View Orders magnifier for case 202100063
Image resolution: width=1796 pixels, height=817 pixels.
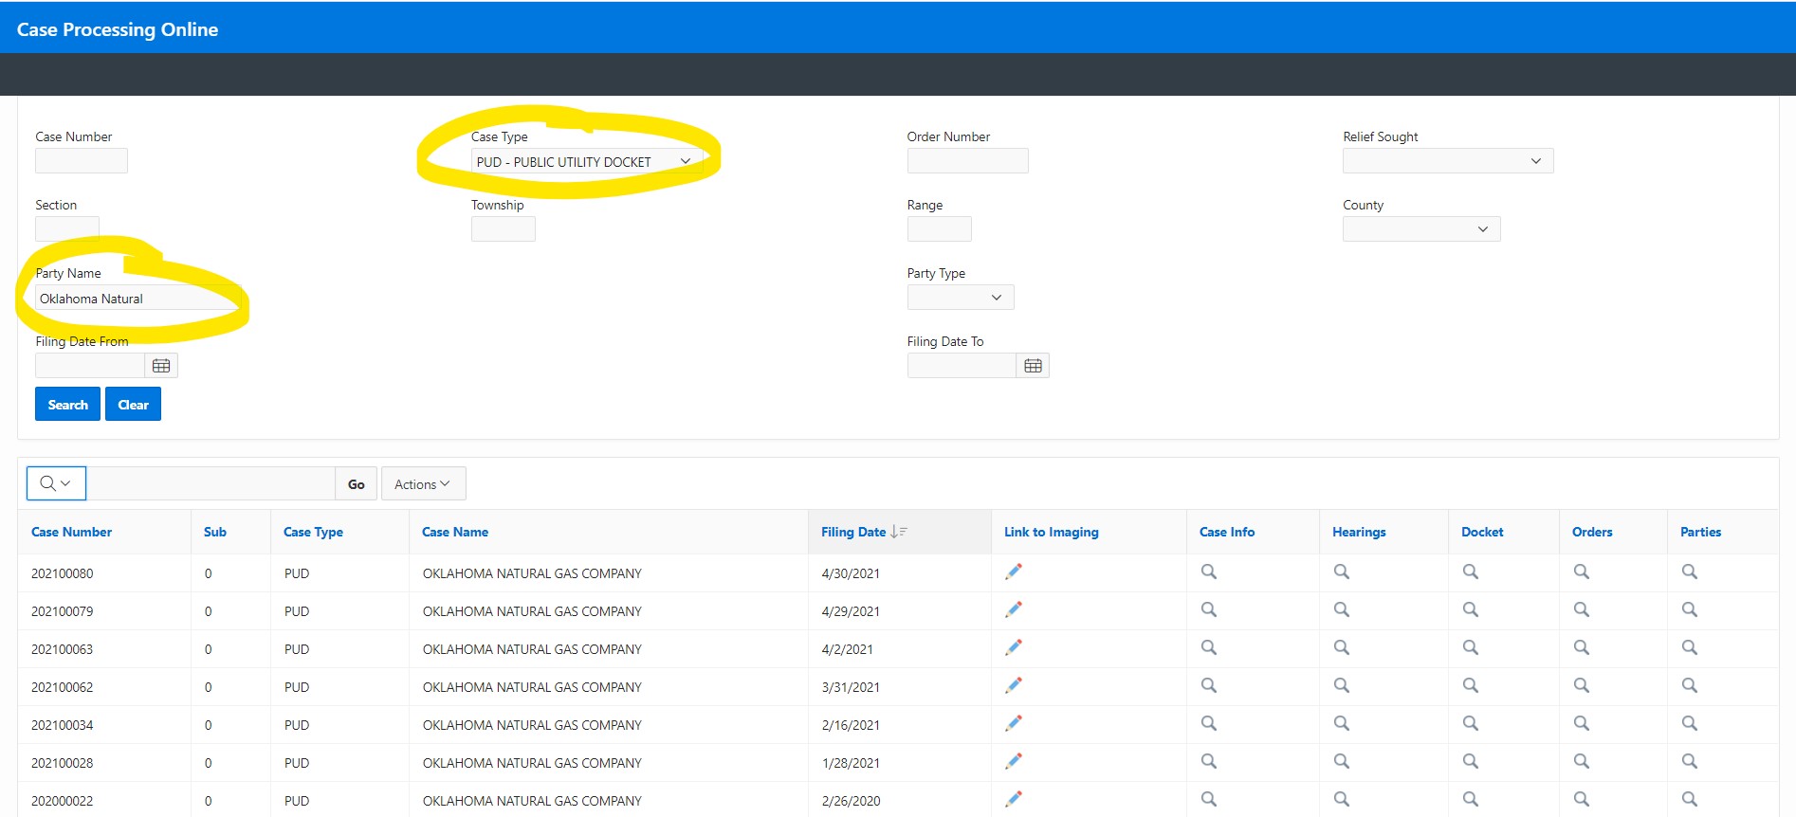click(x=1582, y=647)
